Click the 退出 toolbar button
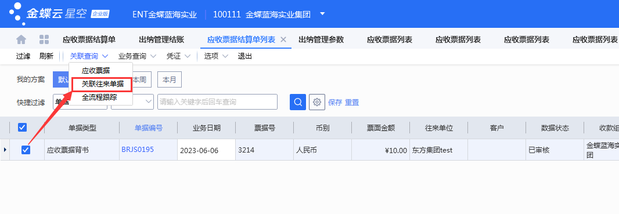619x214 pixels. (245, 56)
